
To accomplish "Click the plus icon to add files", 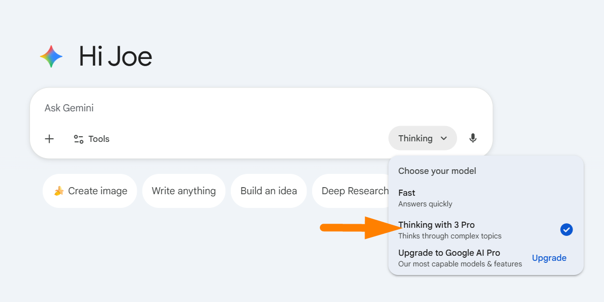I will pyautogui.click(x=49, y=139).
